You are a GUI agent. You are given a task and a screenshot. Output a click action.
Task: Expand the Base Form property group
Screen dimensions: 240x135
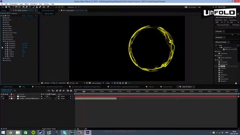tap(3, 20)
